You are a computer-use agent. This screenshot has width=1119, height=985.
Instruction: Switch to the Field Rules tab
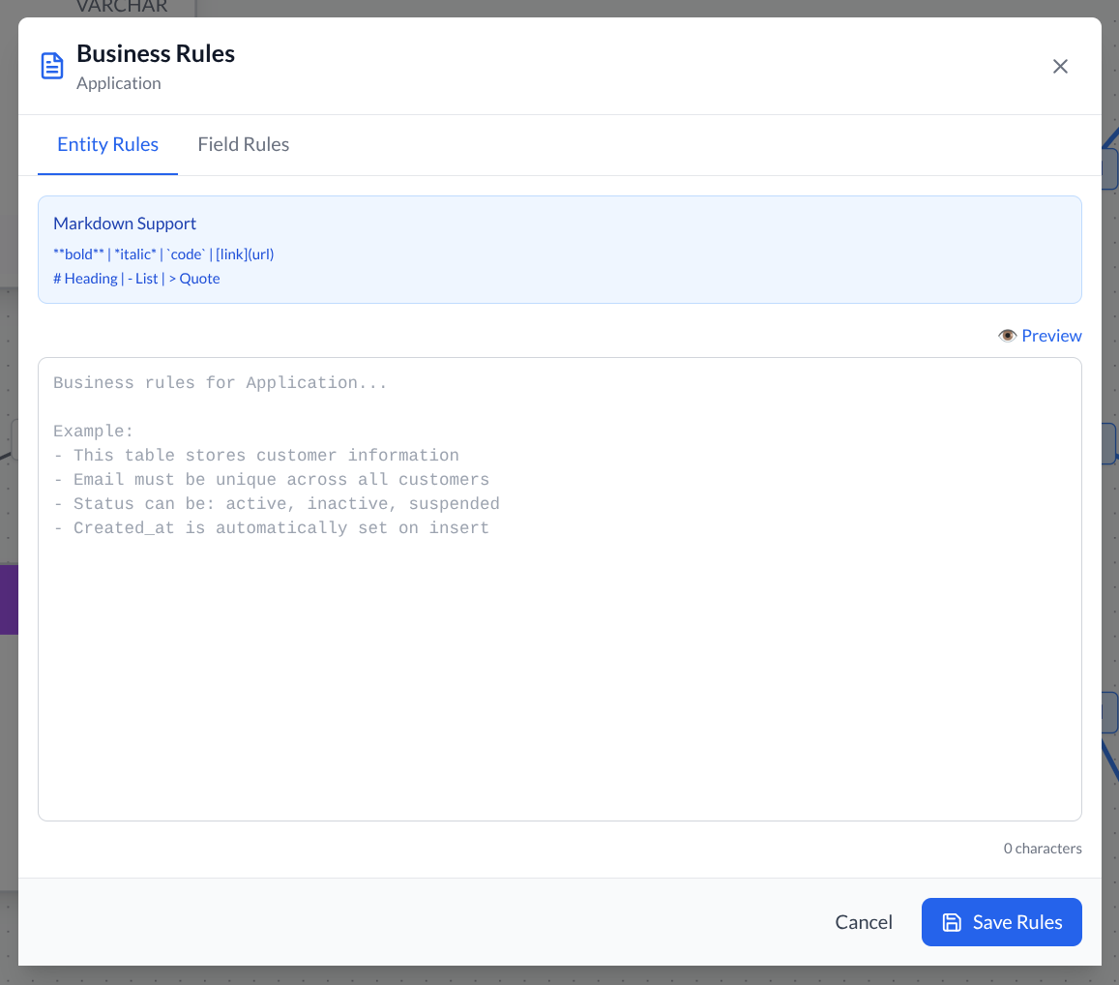pos(243,143)
